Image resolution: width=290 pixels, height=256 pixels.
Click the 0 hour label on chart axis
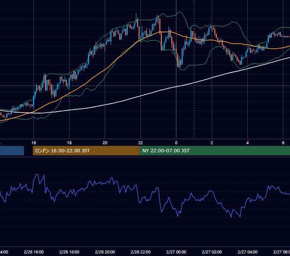click(176, 143)
